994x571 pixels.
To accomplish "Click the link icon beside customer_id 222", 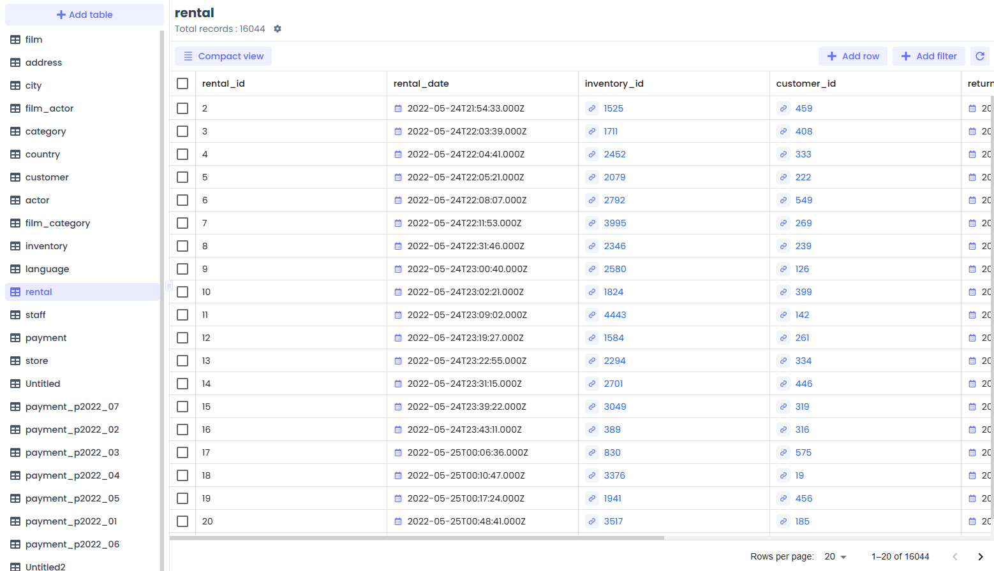I will click(783, 177).
